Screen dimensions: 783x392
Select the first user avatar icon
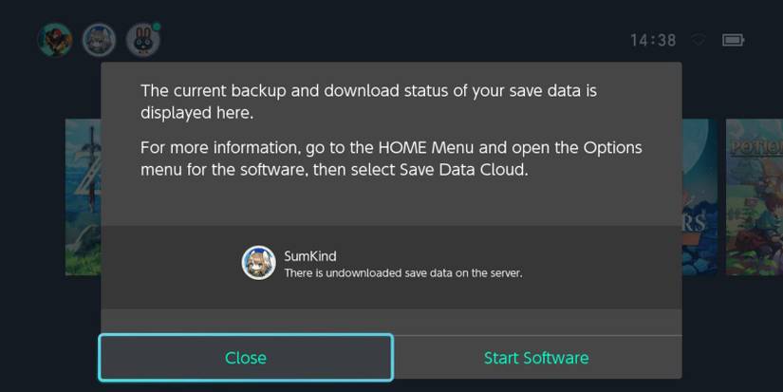point(54,40)
